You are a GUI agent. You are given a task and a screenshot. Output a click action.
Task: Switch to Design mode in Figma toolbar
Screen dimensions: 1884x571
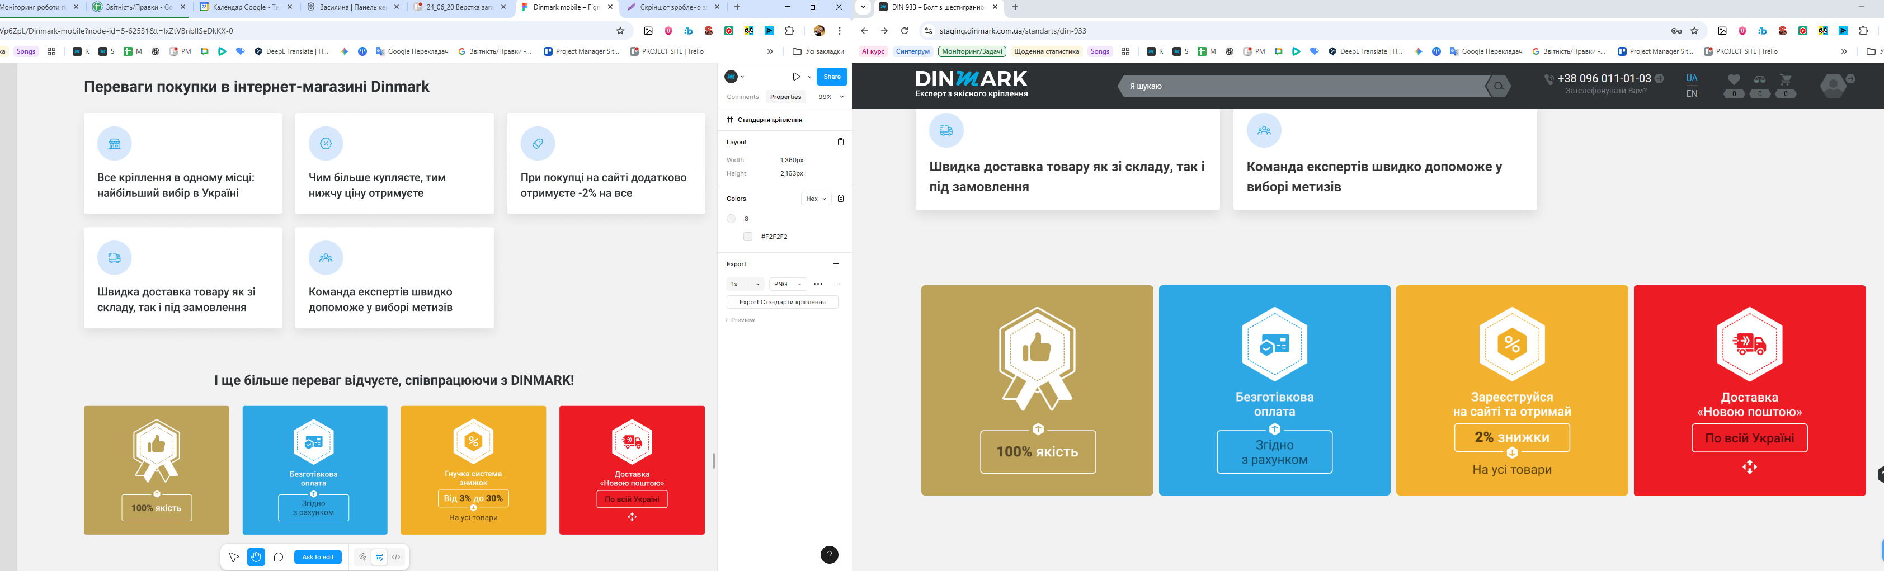[379, 557]
